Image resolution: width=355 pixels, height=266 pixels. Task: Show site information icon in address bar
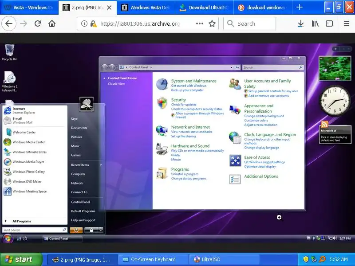click(x=84, y=23)
